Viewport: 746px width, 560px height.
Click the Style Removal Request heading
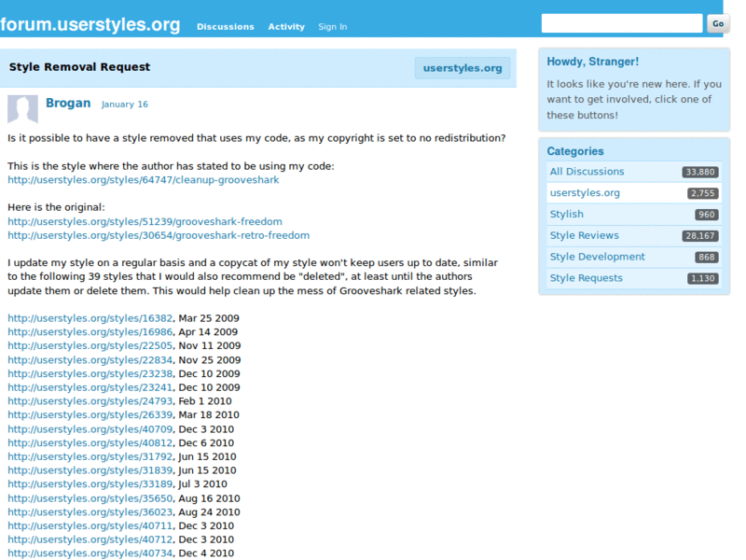pos(79,67)
